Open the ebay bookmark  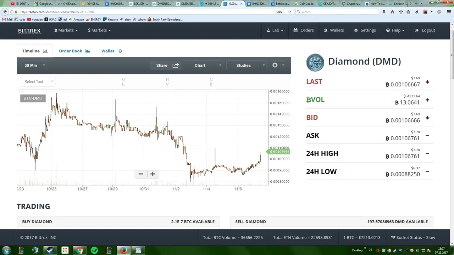pyautogui.click(x=126, y=19)
